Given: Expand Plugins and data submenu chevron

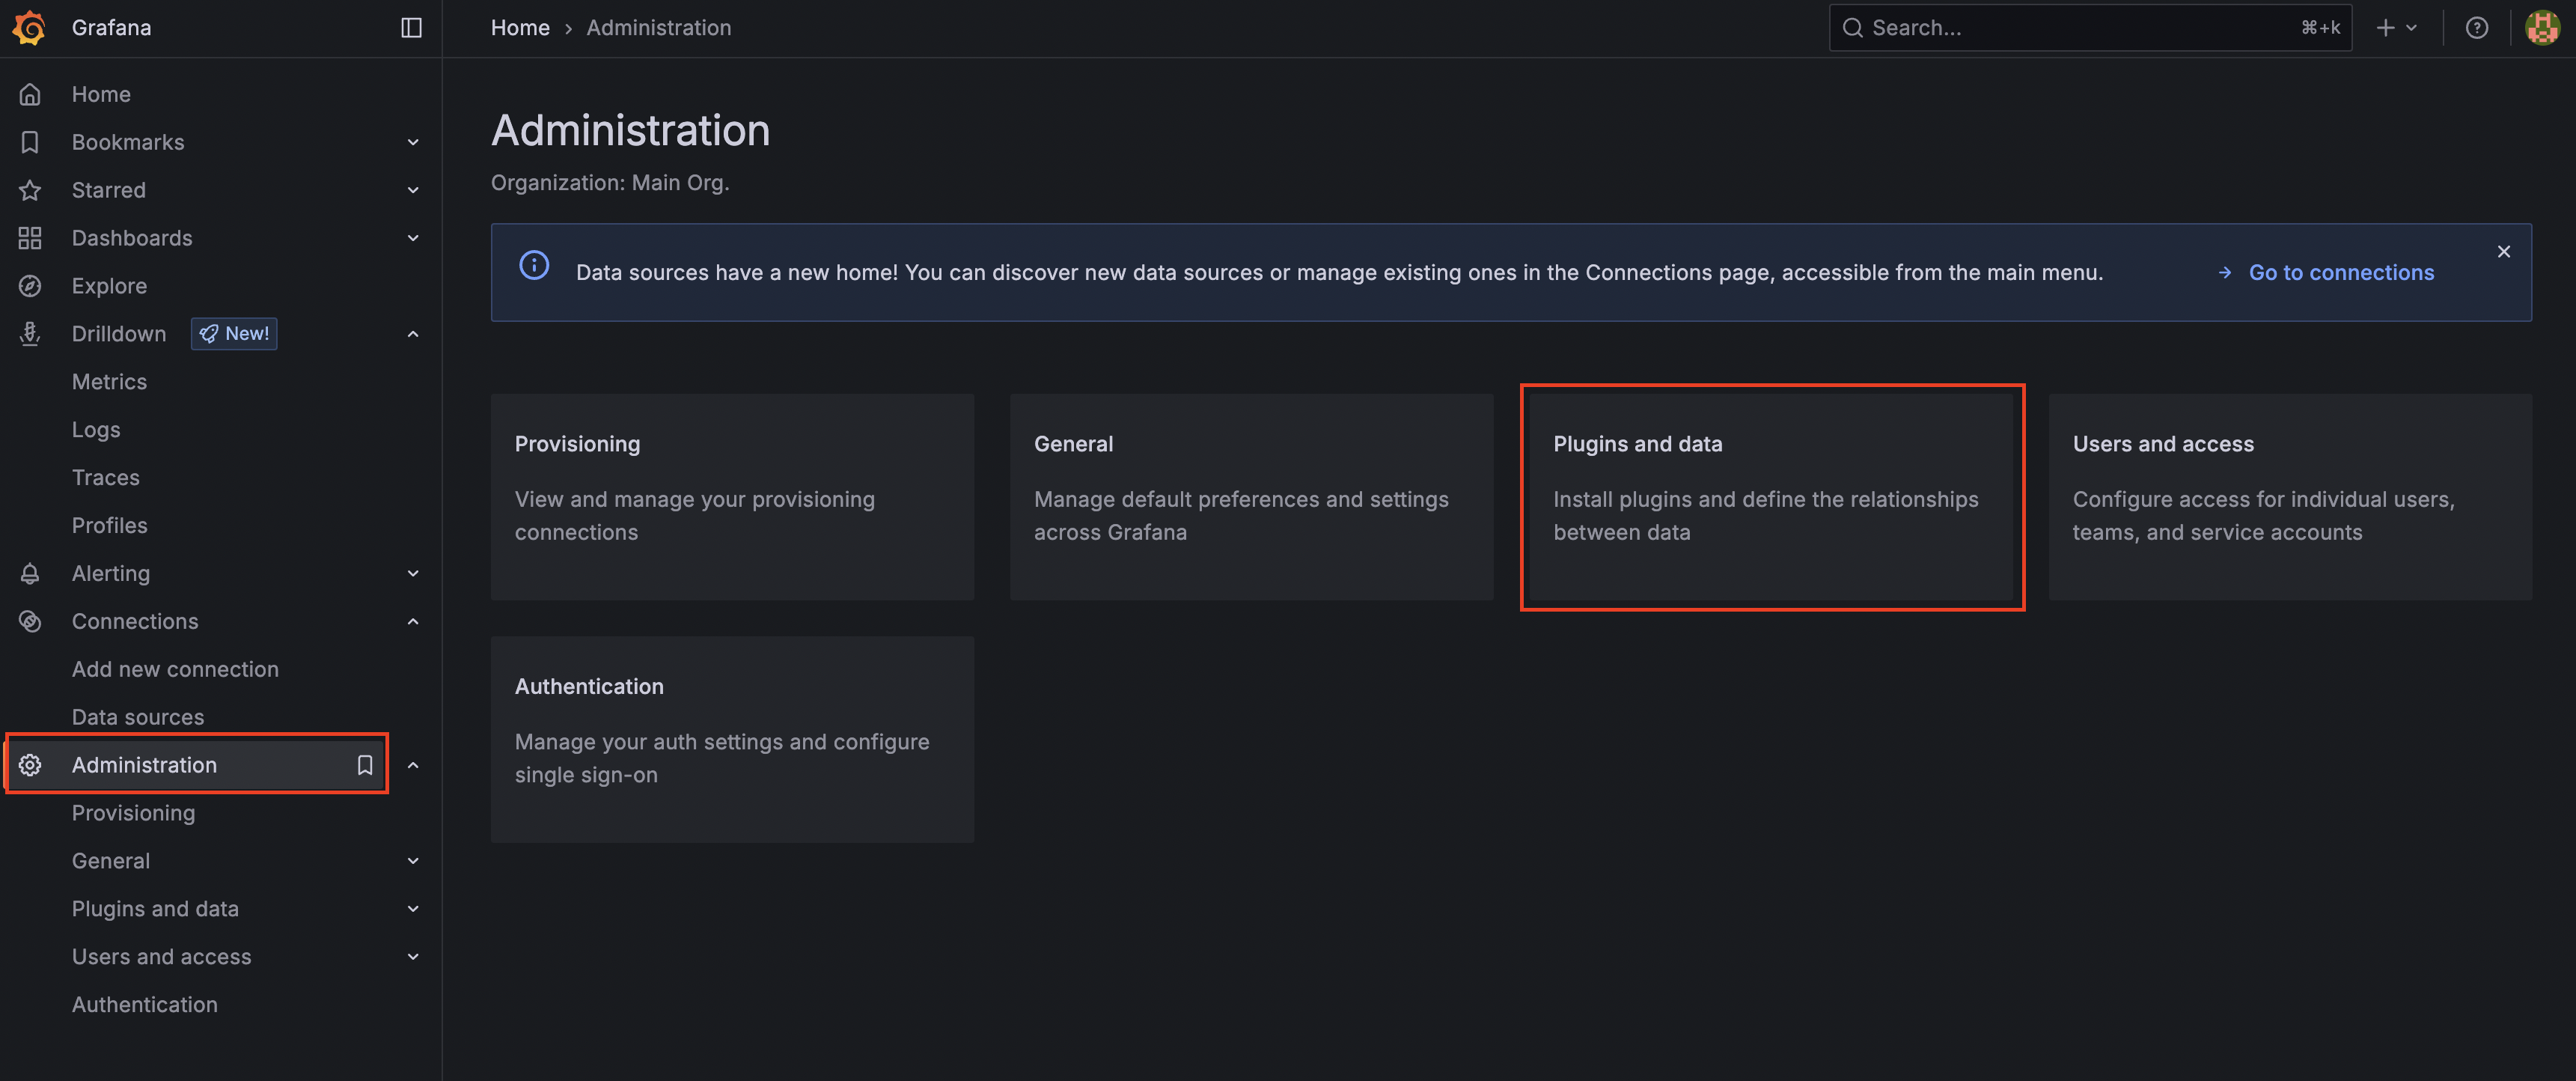Looking at the screenshot, I should click(413, 909).
